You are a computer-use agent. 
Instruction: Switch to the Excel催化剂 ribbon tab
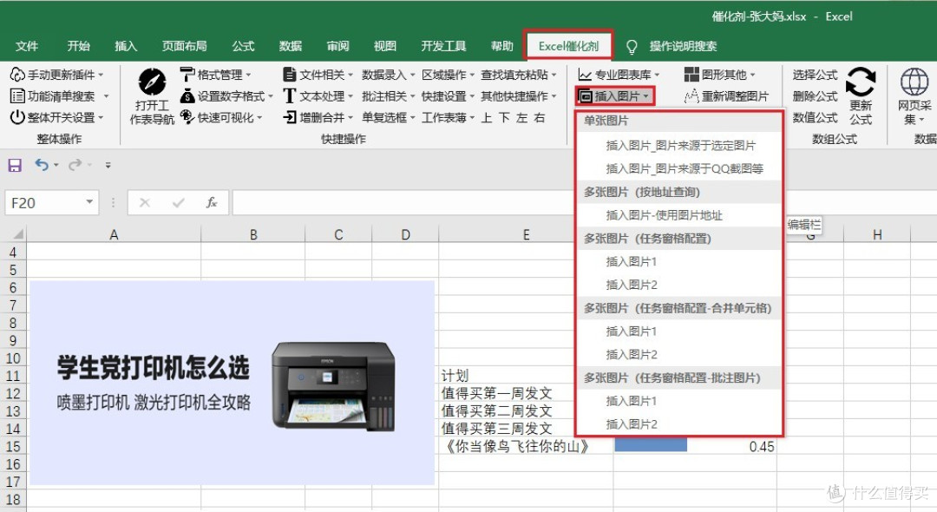coord(569,46)
